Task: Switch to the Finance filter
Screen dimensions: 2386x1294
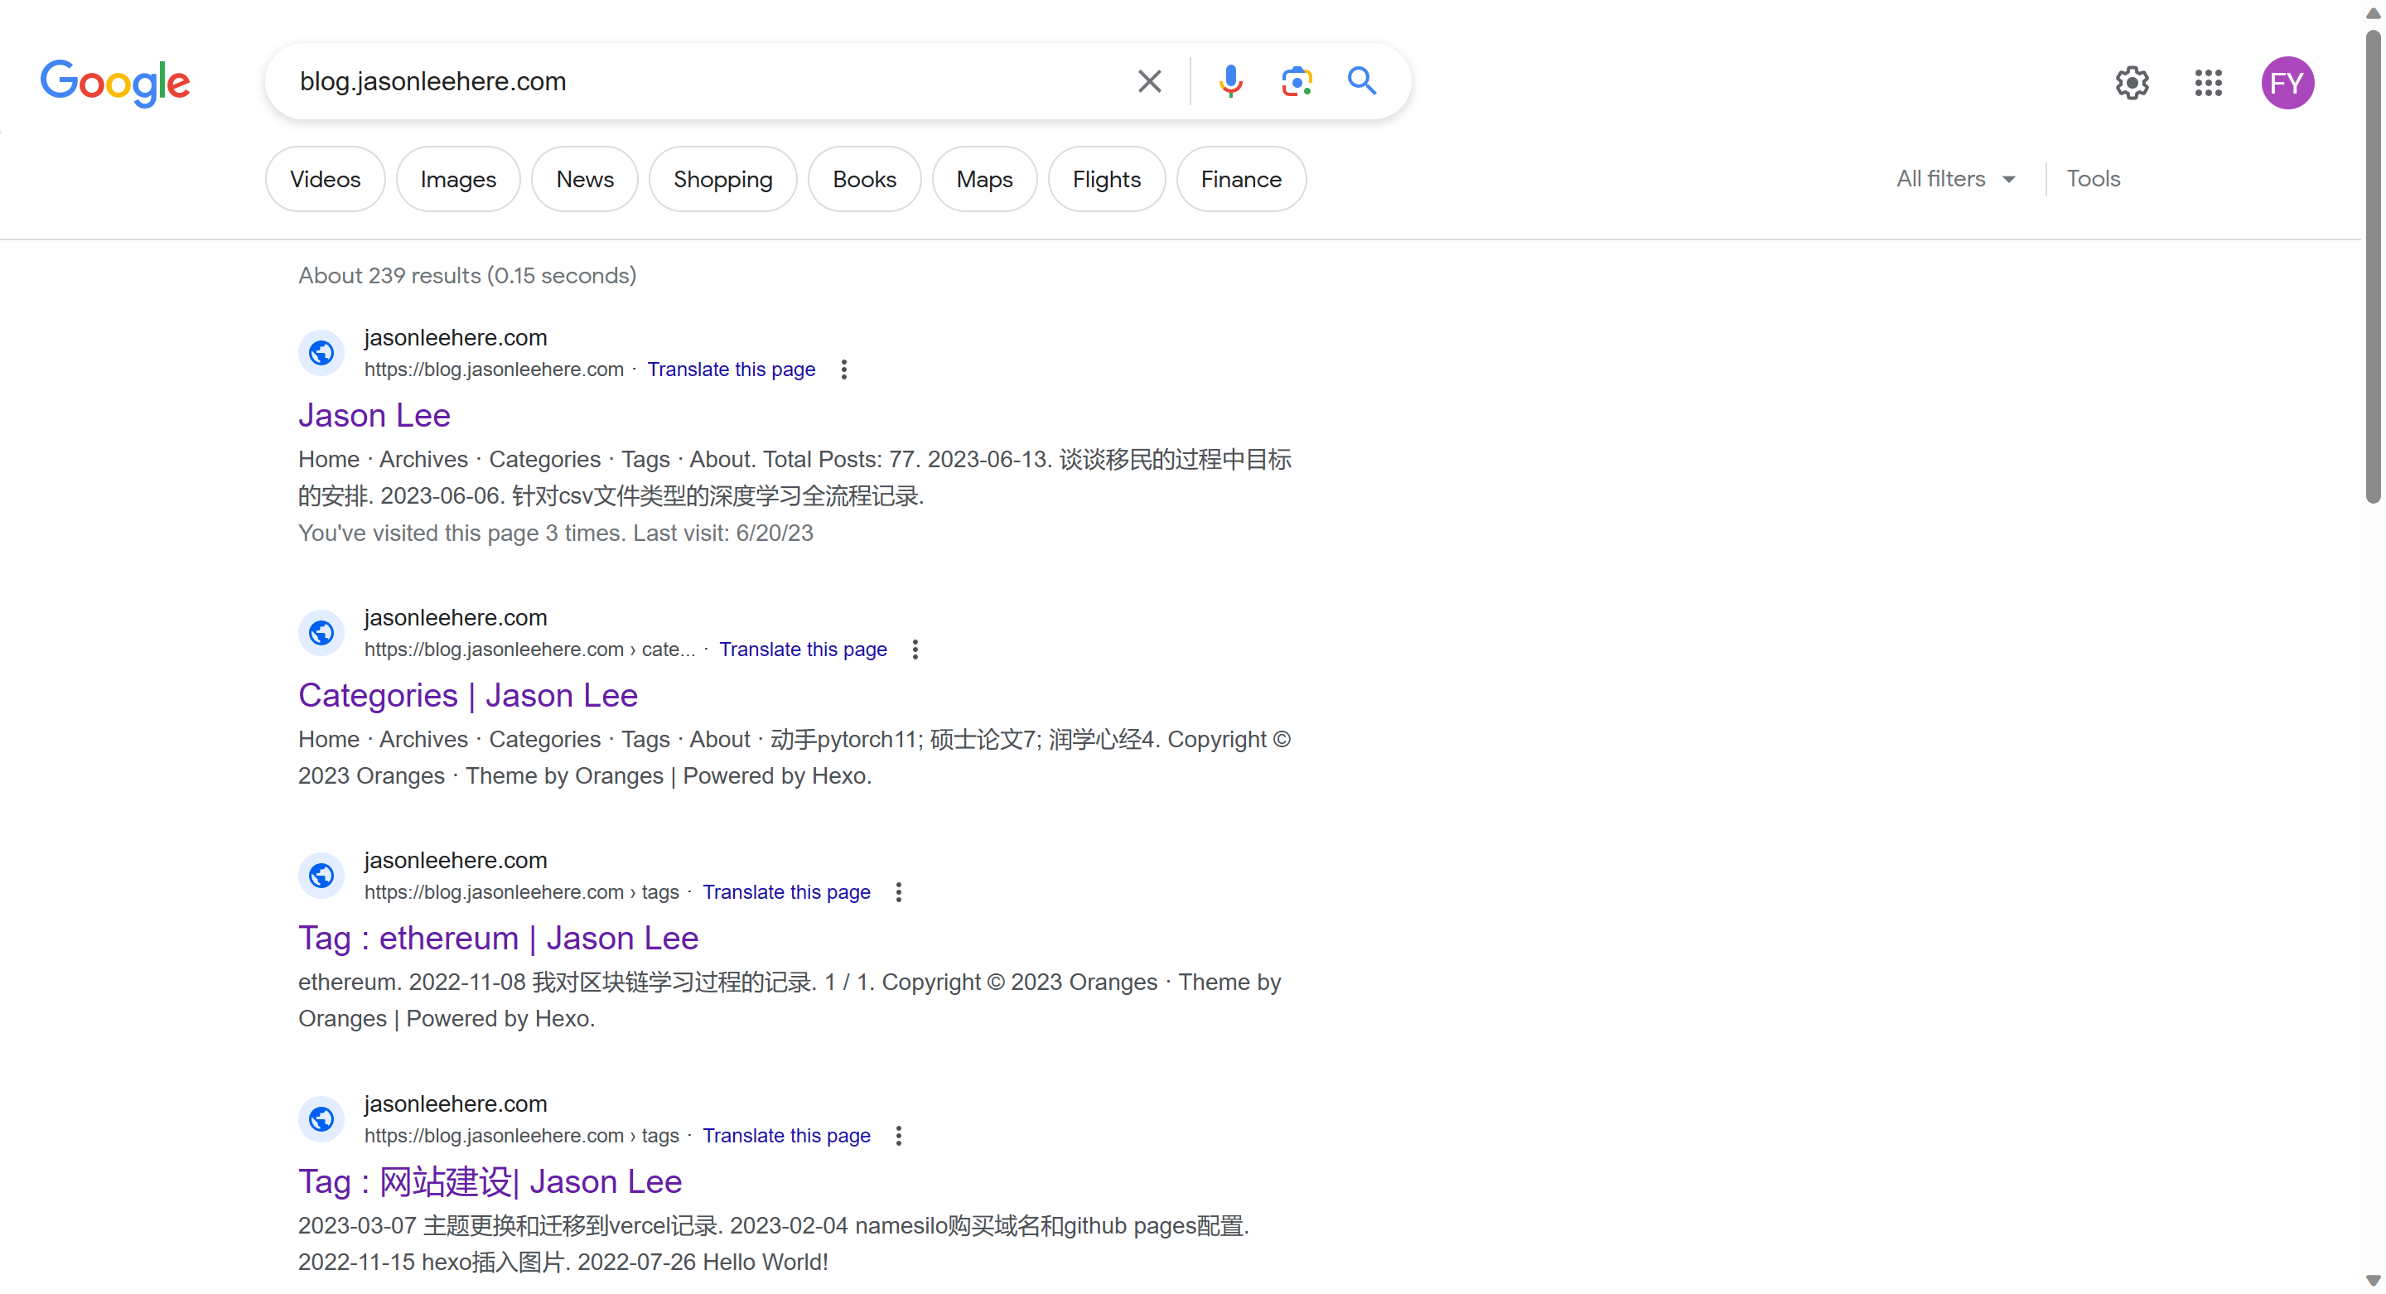Action: (1241, 180)
